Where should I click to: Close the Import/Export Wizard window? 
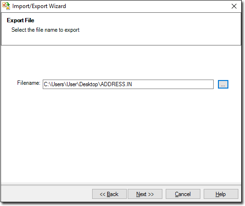(x=234, y=6)
